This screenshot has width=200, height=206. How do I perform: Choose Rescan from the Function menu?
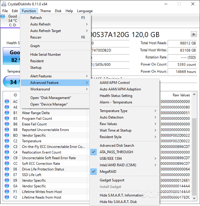tap(55, 37)
